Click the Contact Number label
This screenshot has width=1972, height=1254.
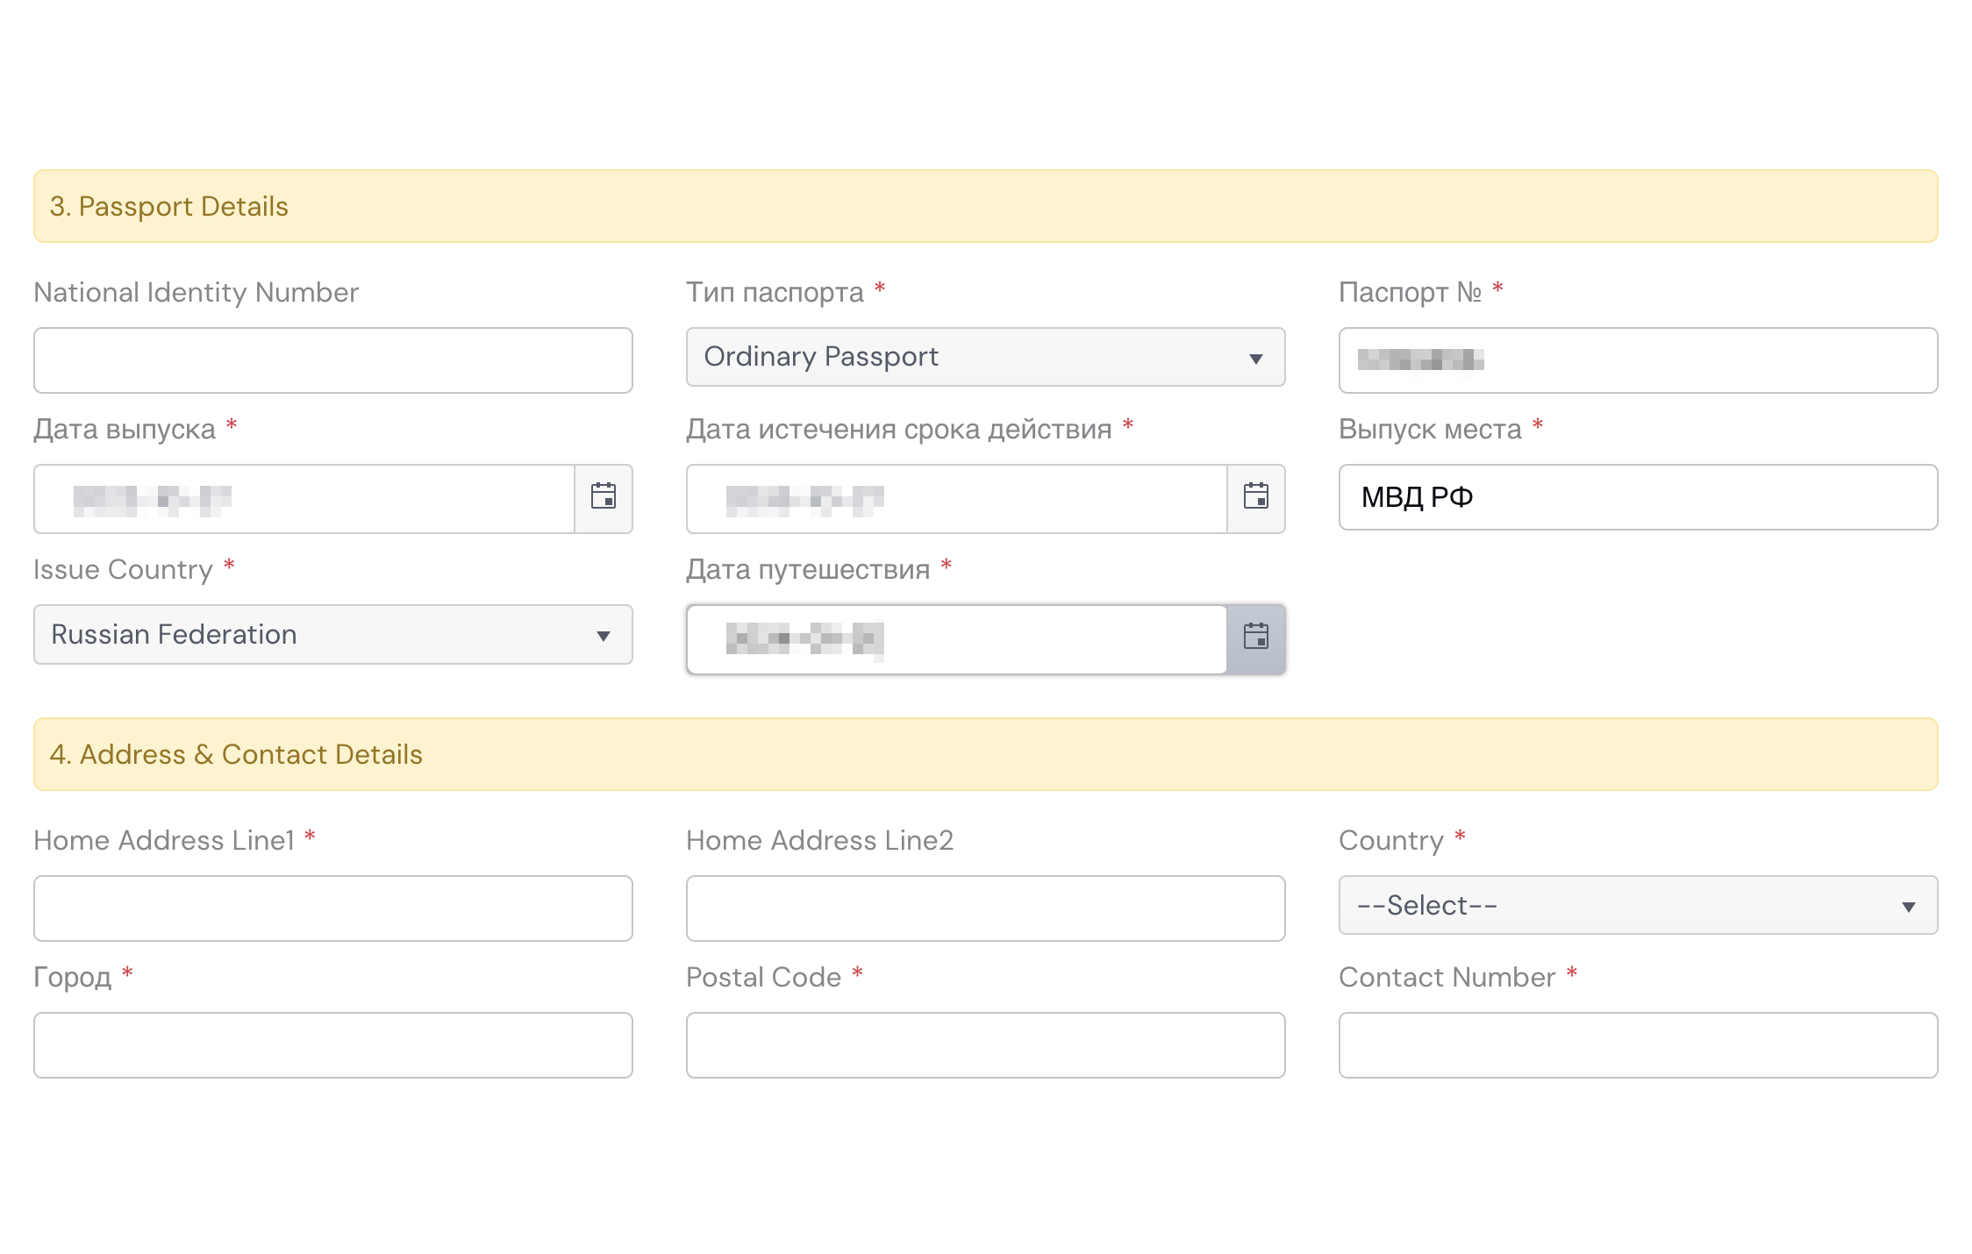(1447, 977)
